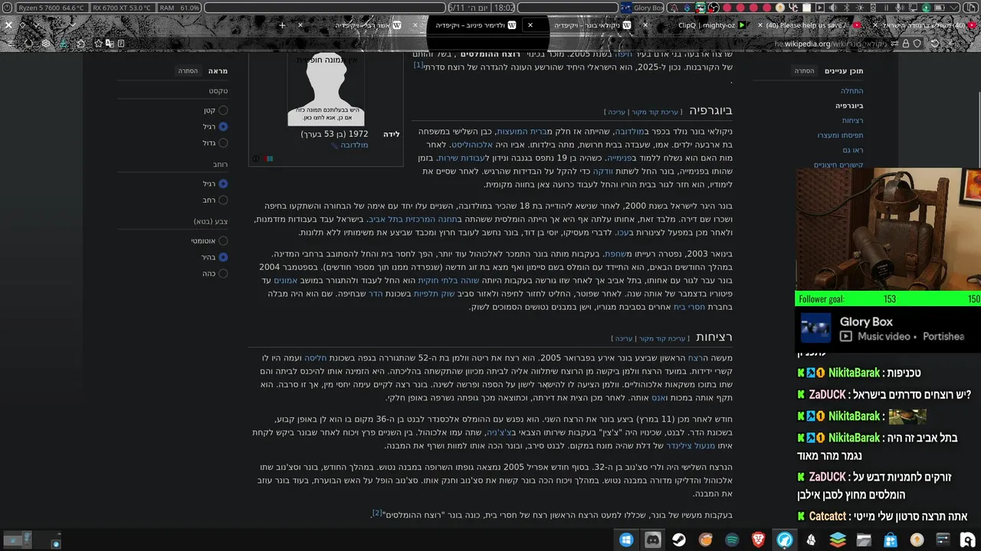Image resolution: width=981 pixels, height=551 pixels.
Task: Click the Glory Box widget in top panel
Action: pyautogui.click(x=641, y=8)
